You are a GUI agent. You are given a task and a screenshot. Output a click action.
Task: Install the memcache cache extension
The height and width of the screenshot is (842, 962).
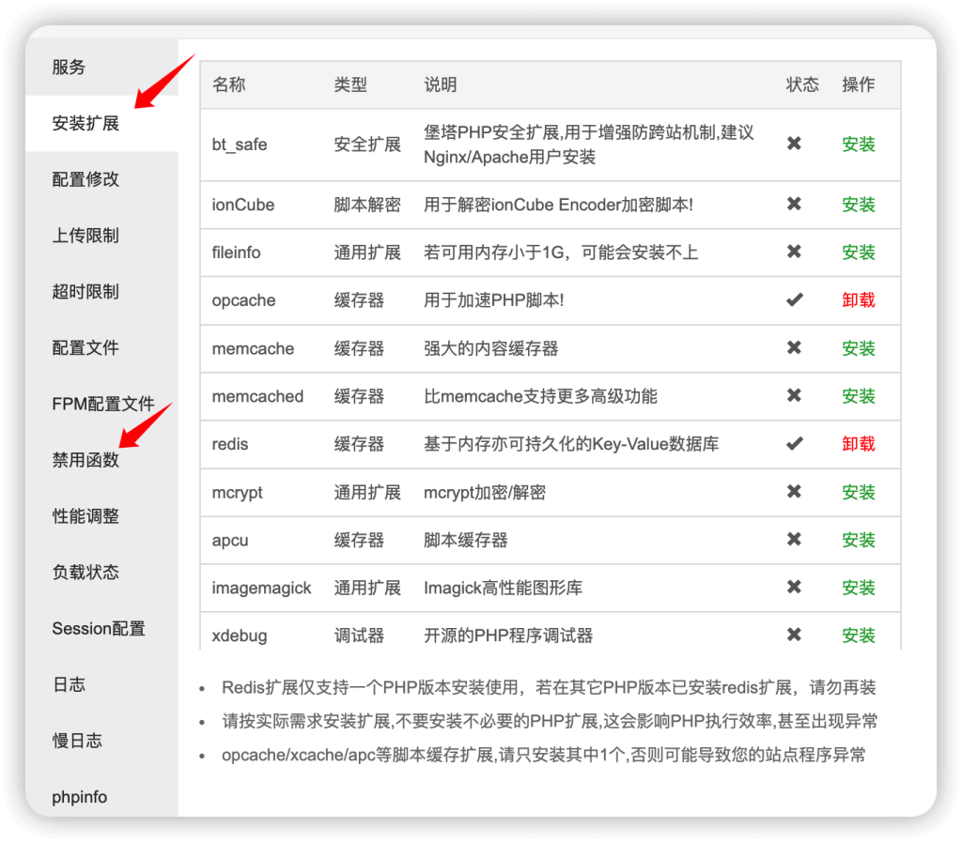click(858, 348)
